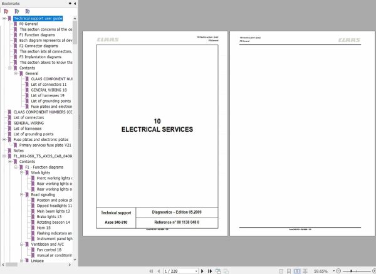This screenshot has width=376, height=274.
Task: Click the bookmark icon beside GENERAL WIRING
Action: (x=9, y=123)
